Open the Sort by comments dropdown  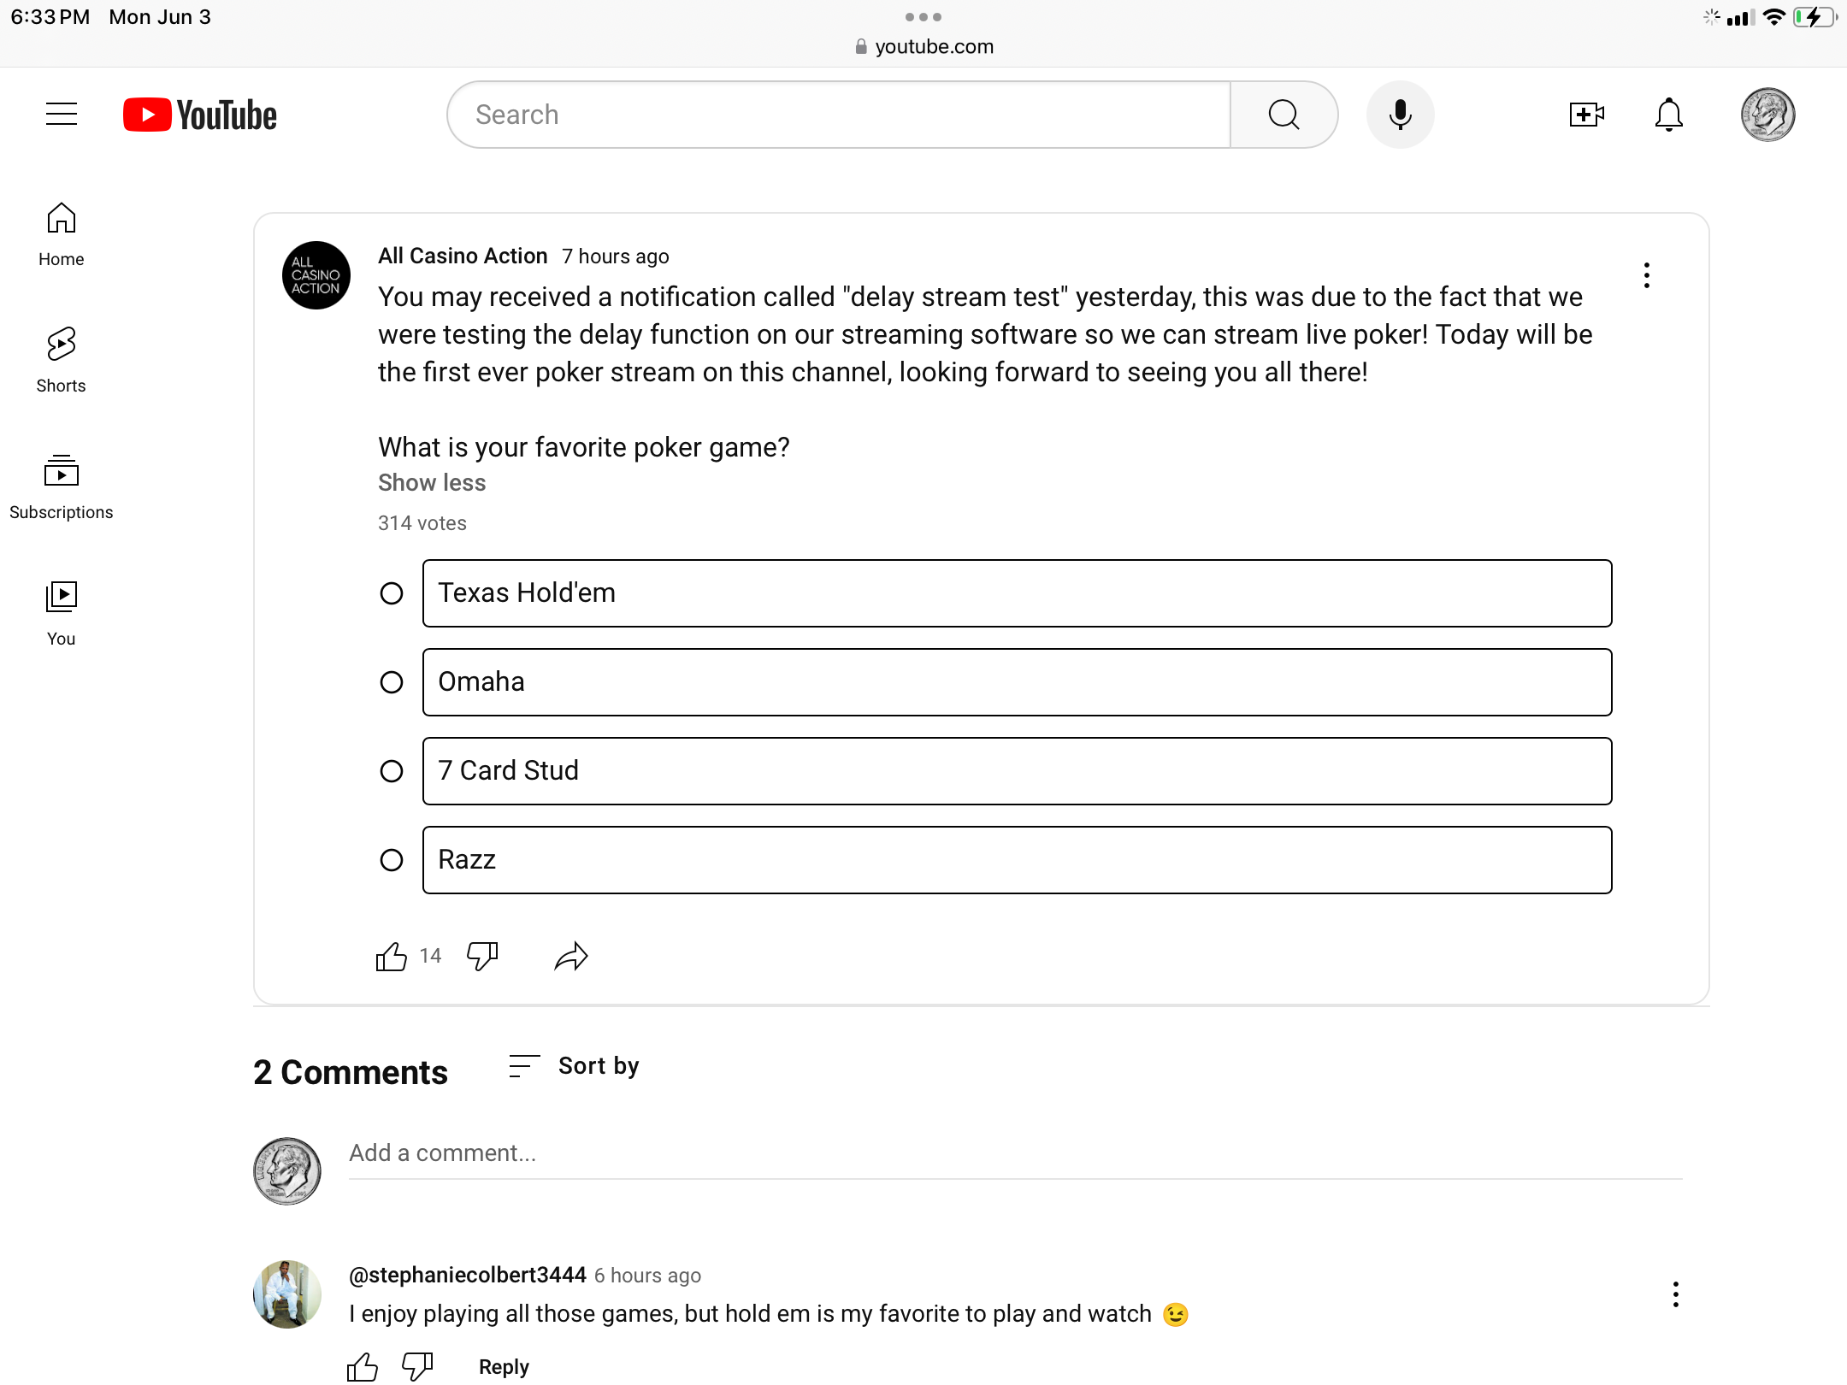coord(575,1066)
